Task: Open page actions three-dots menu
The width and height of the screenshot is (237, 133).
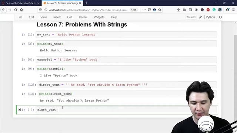Action: (144, 10)
